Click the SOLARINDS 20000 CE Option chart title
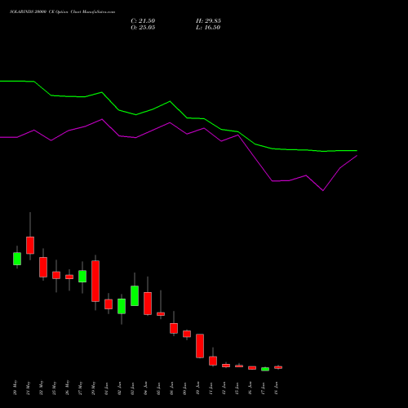Viewport: 408px width, 408px height. [x=62, y=12]
